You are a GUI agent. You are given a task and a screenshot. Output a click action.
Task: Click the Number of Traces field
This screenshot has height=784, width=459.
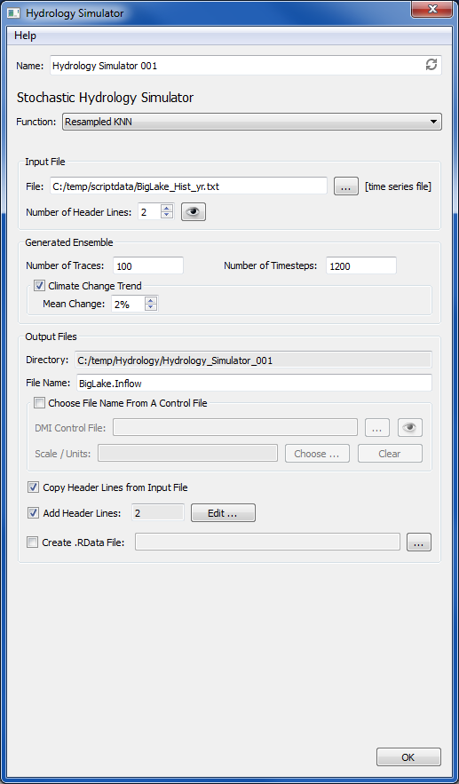click(x=148, y=265)
